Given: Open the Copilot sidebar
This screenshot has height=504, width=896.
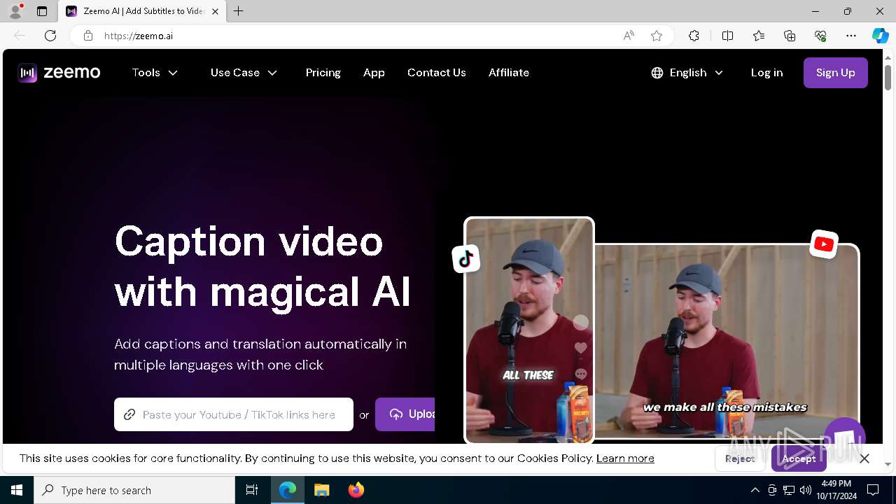Looking at the screenshot, I should [880, 36].
